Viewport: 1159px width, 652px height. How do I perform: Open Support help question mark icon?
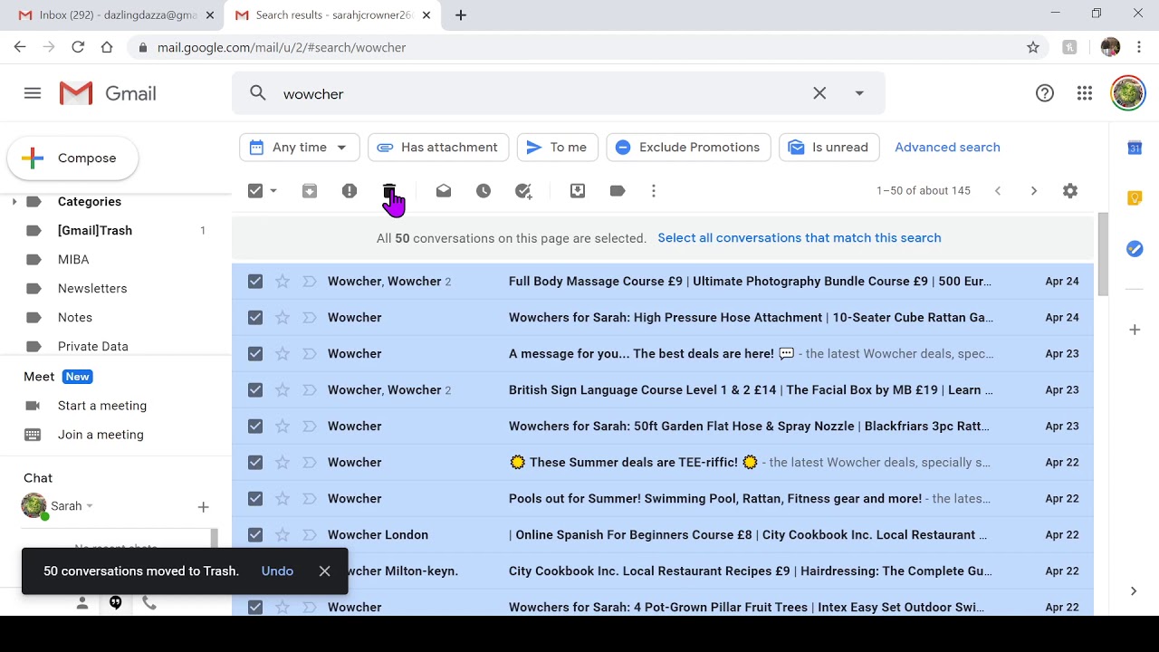(x=1045, y=93)
